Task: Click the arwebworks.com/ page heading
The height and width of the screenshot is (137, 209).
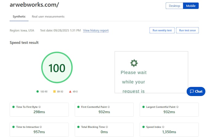Action: [x=34, y=5]
